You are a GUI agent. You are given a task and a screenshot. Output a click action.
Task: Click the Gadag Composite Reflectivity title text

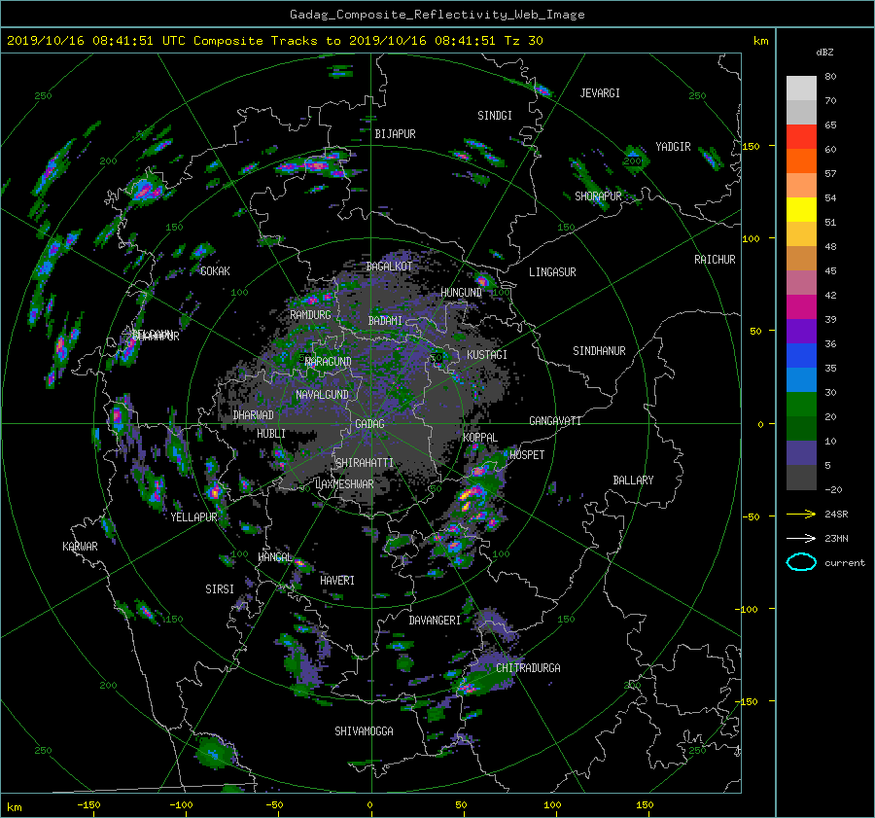click(437, 15)
